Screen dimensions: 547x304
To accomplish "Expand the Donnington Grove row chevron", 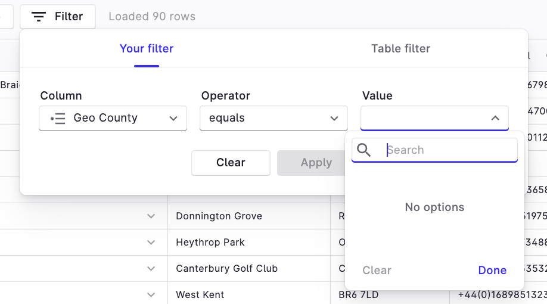I will [x=151, y=216].
